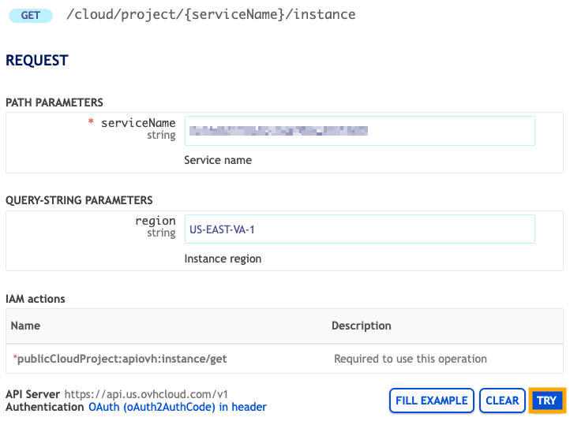This screenshot has width=570, height=421.
Task: Select the endpoint path /cloud/project/{serviceName}/instance
Action: pos(211,14)
